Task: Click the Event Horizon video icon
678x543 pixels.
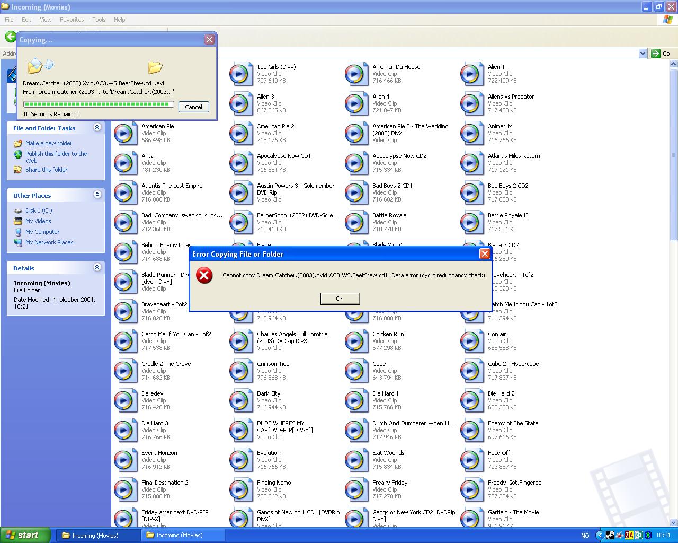Action: (125, 460)
